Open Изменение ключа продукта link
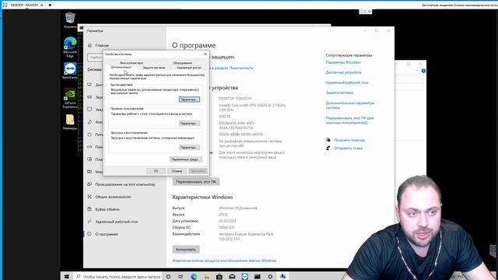The height and width of the screenshot is (280, 498). [224, 261]
